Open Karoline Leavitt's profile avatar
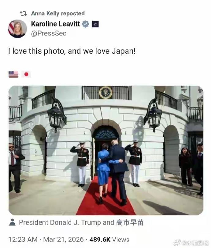 pos(18,29)
